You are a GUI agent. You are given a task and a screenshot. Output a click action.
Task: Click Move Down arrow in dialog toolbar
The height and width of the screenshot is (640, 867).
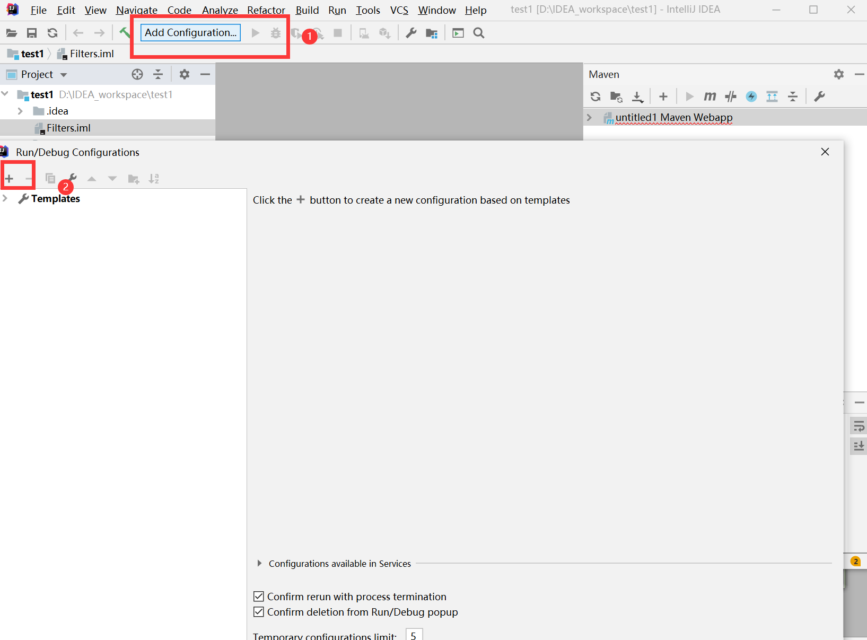[x=112, y=179]
